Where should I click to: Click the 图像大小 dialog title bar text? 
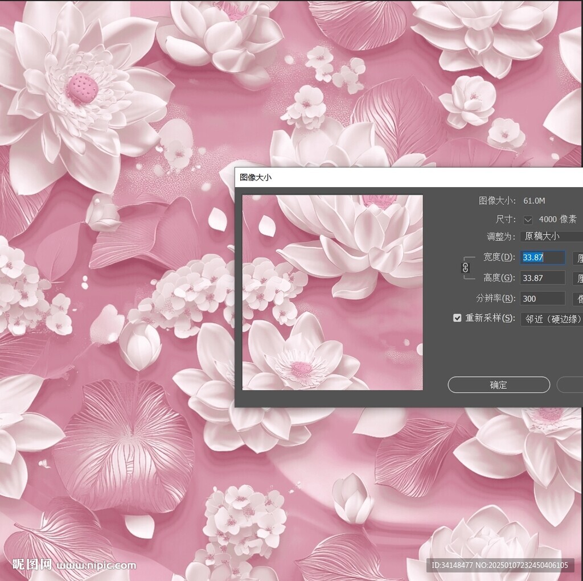click(256, 178)
